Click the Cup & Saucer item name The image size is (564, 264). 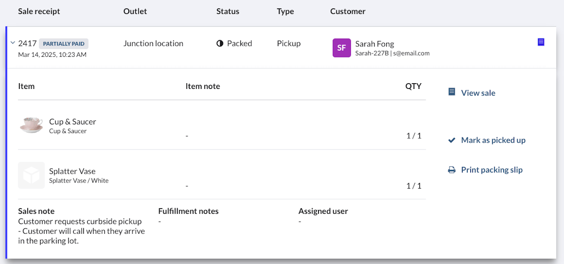tap(72, 122)
